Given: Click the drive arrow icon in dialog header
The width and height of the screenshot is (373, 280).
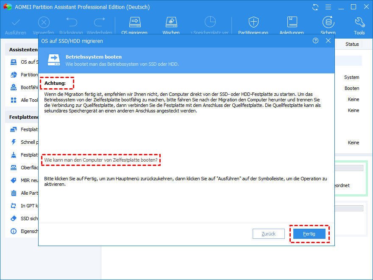Looking at the screenshot, I should (x=54, y=60).
